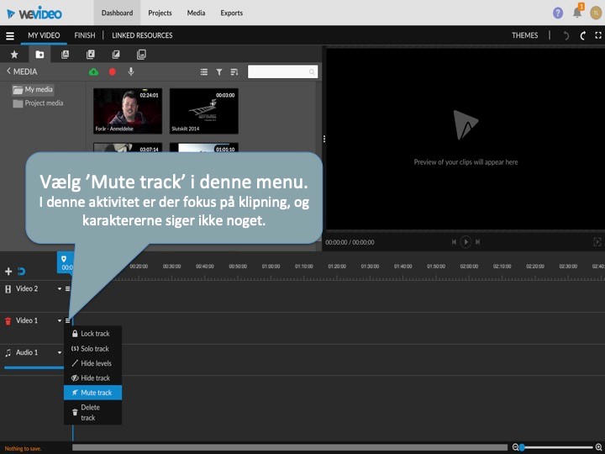Add a new track with plus icon
The image size is (605, 454).
(8, 272)
